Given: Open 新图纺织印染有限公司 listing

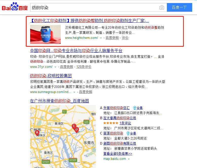Looking at the screenshot, I should (x=120, y=143).
